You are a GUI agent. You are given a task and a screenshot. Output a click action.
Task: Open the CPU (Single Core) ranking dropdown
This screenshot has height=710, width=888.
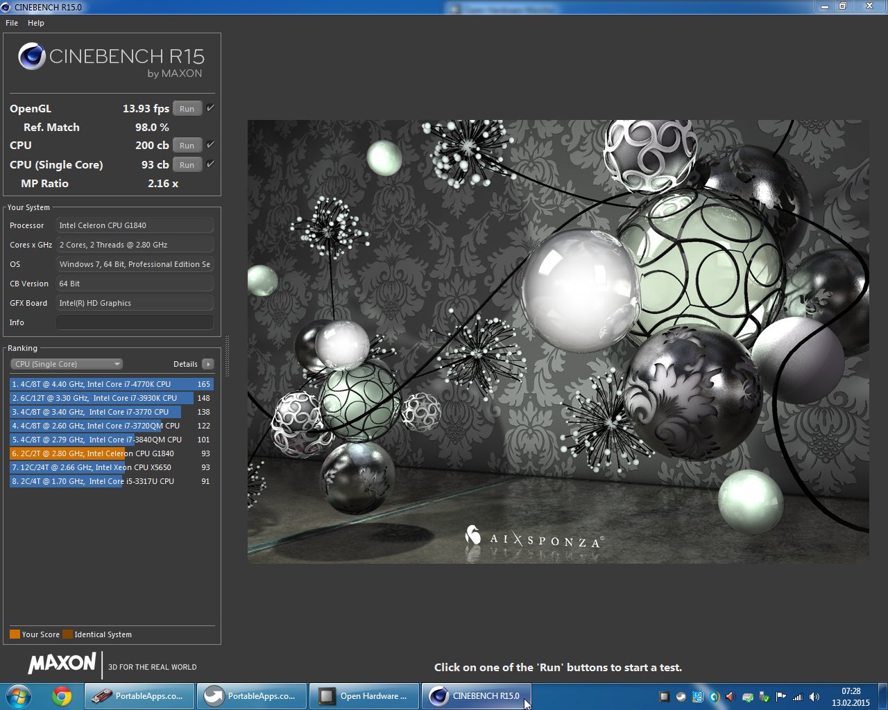(x=67, y=364)
